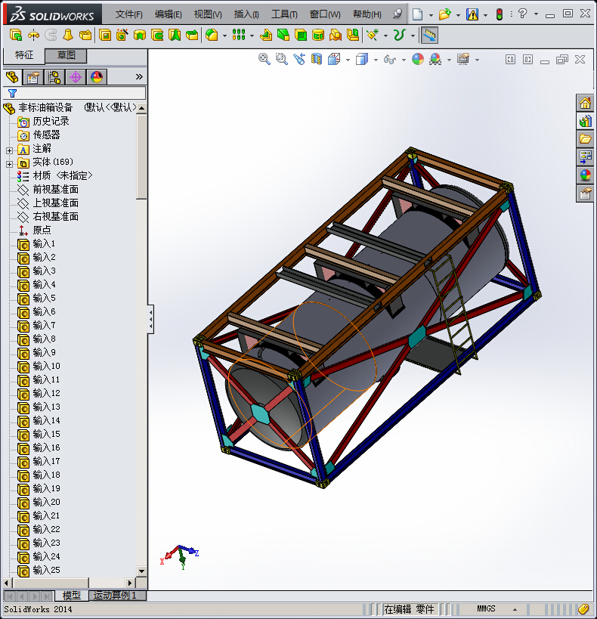Screen dimensions: 597x619
Task: Select the Boundary Boss/Base tool
Action: 85,36
